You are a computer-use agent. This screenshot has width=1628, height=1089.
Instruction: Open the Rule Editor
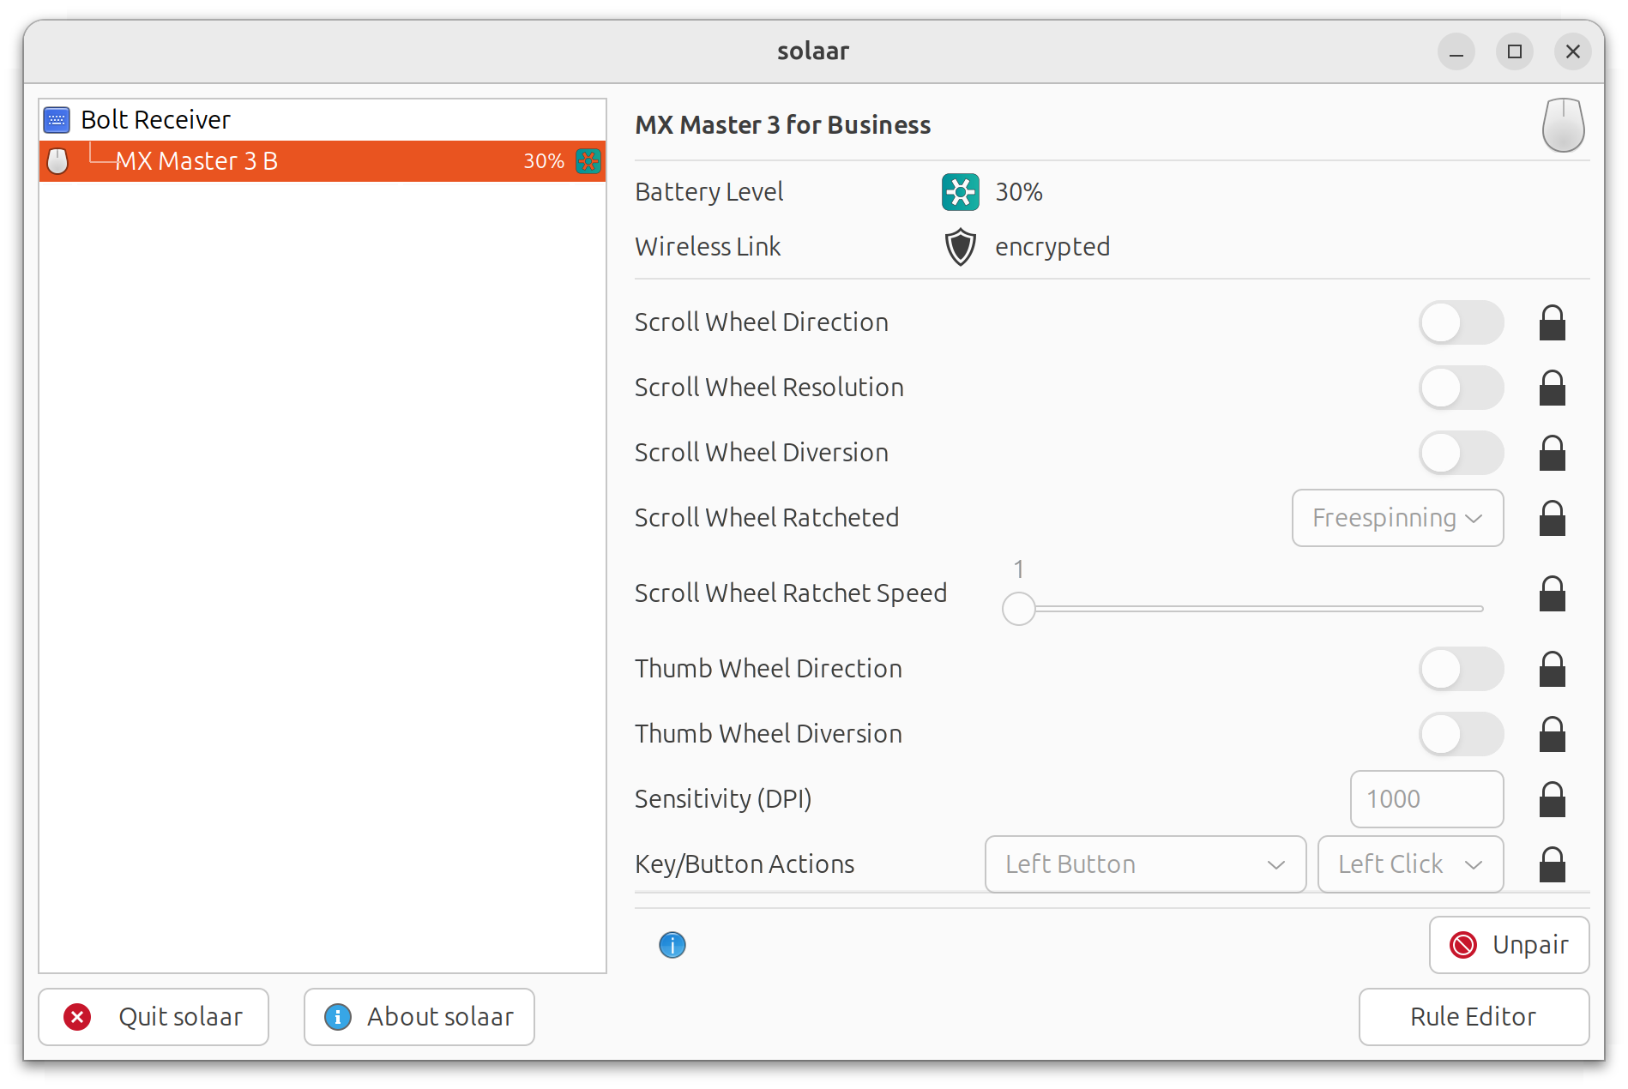pyautogui.click(x=1473, y=1017)
